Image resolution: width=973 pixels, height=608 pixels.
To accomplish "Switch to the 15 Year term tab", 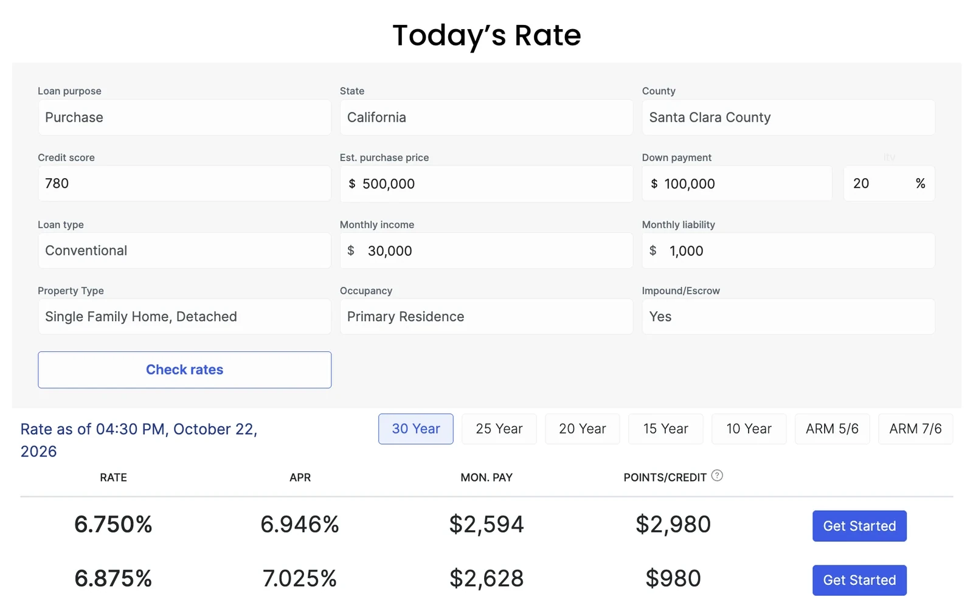I will click(x=666, y=429).
